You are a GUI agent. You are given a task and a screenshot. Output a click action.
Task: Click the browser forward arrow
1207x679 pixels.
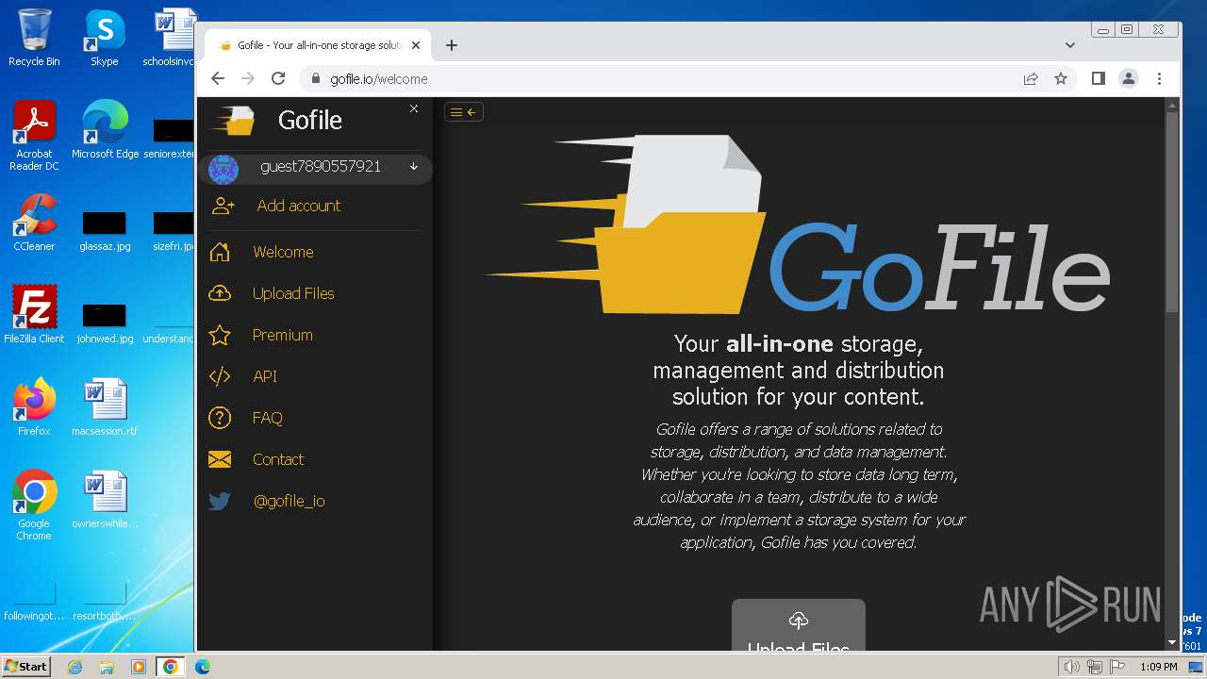coord(248,79)
